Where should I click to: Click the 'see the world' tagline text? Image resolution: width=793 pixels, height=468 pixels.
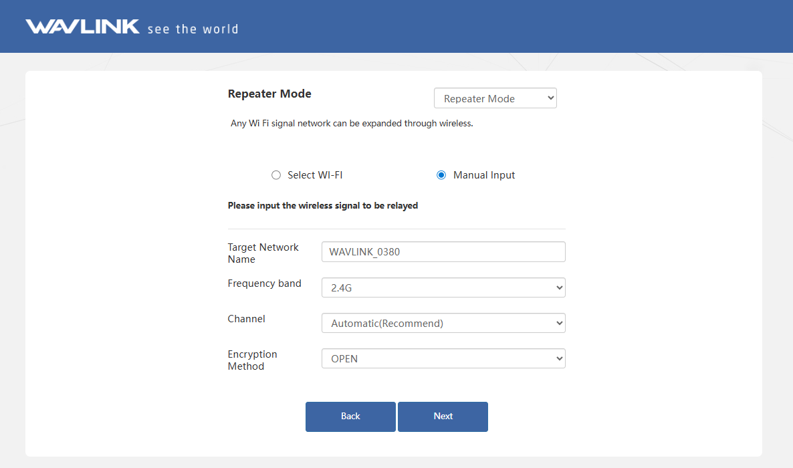193,29
